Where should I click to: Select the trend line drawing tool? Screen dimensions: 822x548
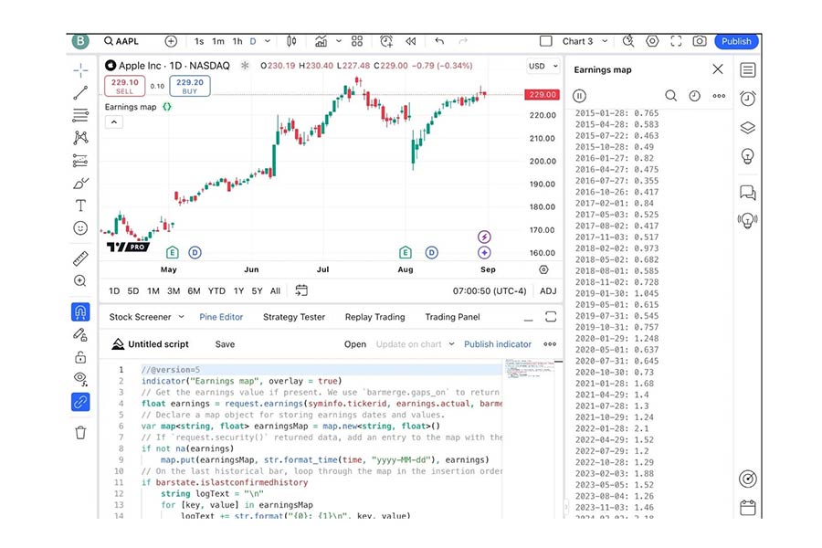pyautogui.click(x=80, y=93)
